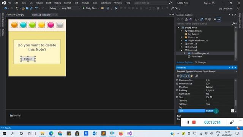Open Solution Explorer Properties wrench icon

pyautogui.click(x=215, y=19)
